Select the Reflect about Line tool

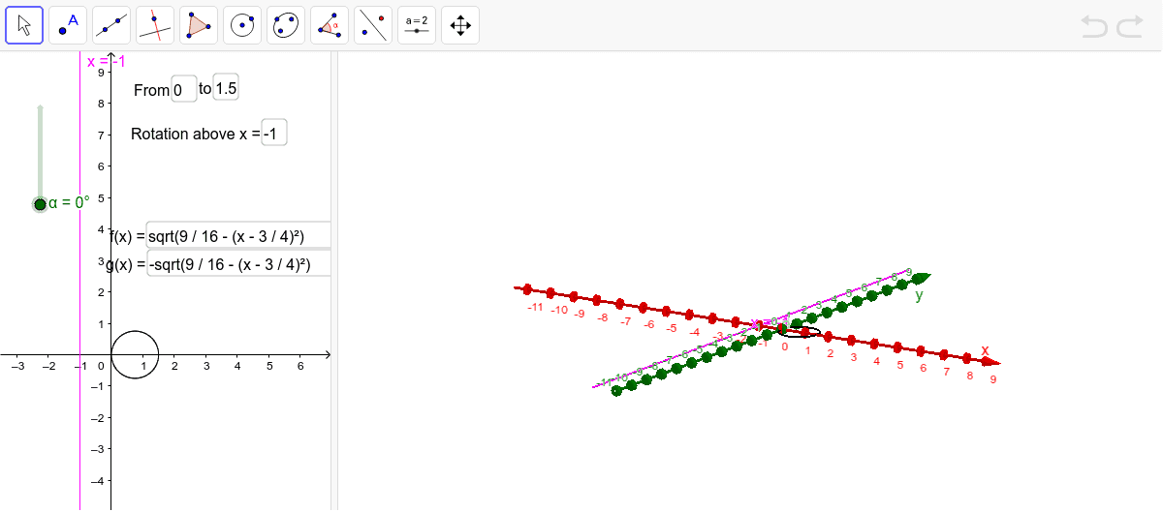click(373, 25)
